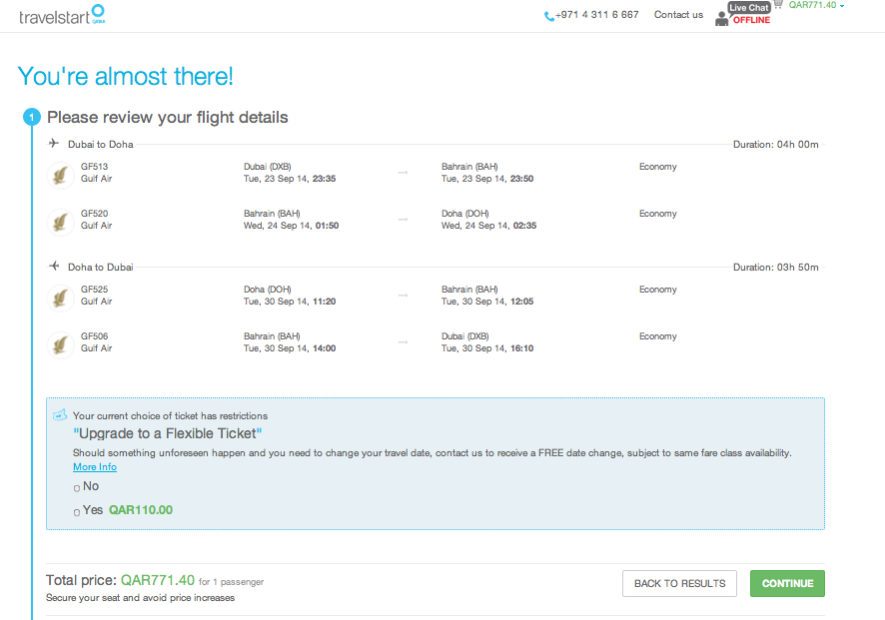Click the arrow between Dubai and Bahrain

403,173
